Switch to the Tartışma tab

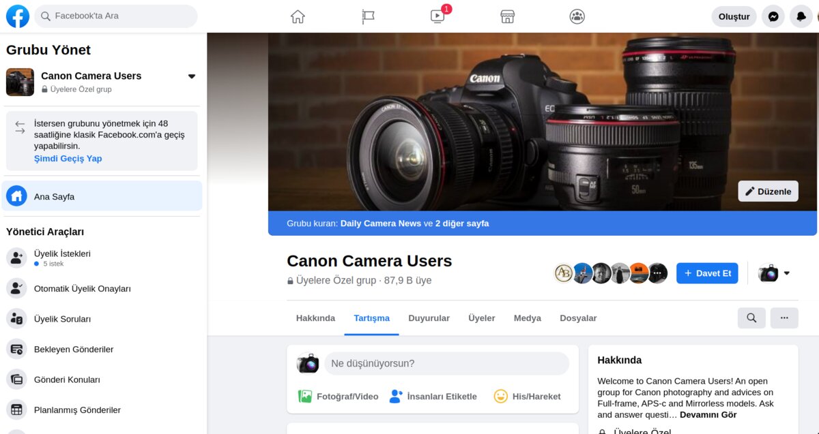click(x=372, y=318)
